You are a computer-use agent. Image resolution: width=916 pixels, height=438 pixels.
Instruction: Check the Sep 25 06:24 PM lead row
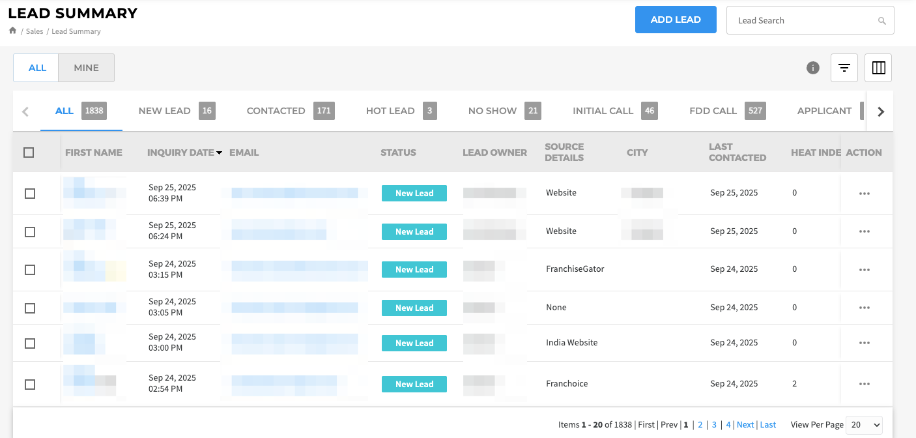coord(30,231)
